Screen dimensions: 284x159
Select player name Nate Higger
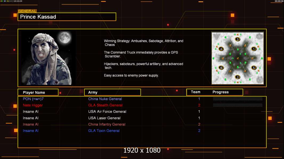coord(33,105)
